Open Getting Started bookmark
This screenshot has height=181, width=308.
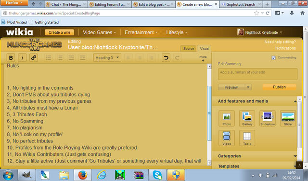click(x=44, y=22)
